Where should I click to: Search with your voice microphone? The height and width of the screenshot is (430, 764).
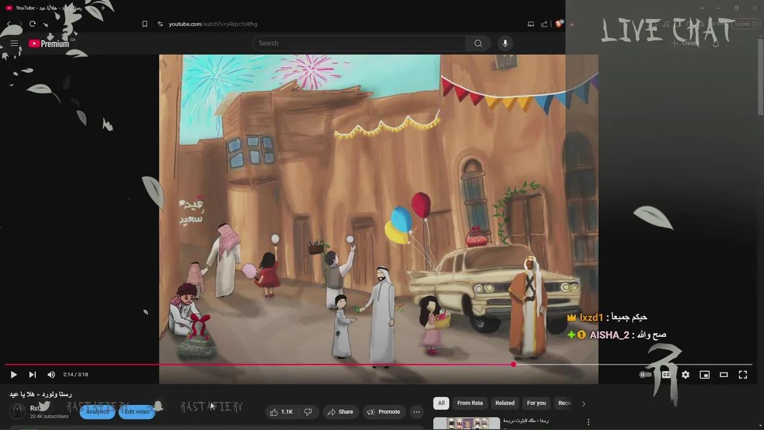coord(505,43)
